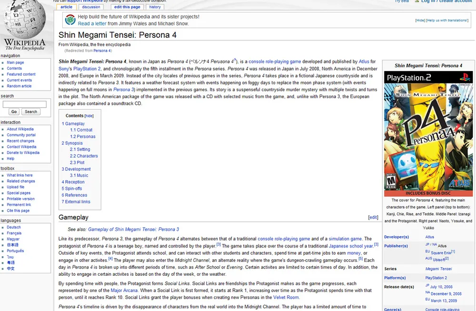The width and height of the screenshot is (476, 311).
Task: Select Deutsch language link
Action: pos(14,228)
